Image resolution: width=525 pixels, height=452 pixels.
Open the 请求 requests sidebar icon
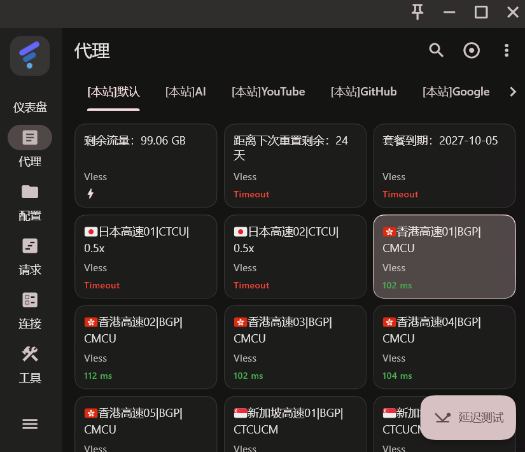[x=30, y=246]
